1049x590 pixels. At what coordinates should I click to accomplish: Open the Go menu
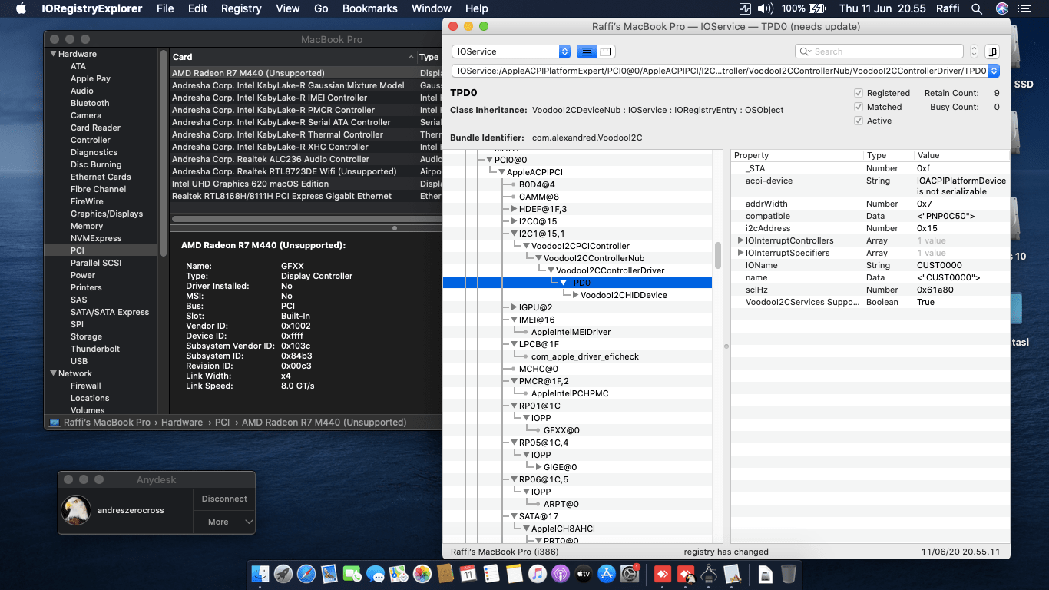tap(321, 8)
